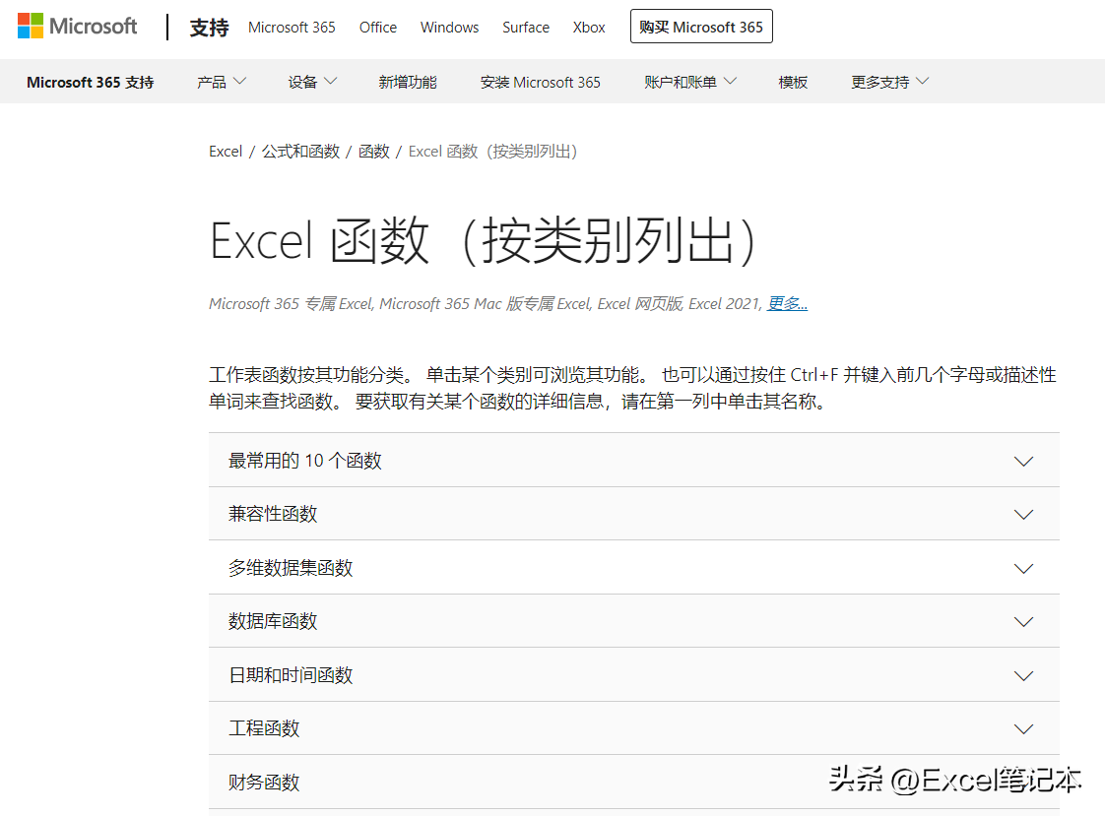Click the current breadcrumb Excel 函数（按类别列出）
The image size is (1105, 816).
click(x=493, y=152)
